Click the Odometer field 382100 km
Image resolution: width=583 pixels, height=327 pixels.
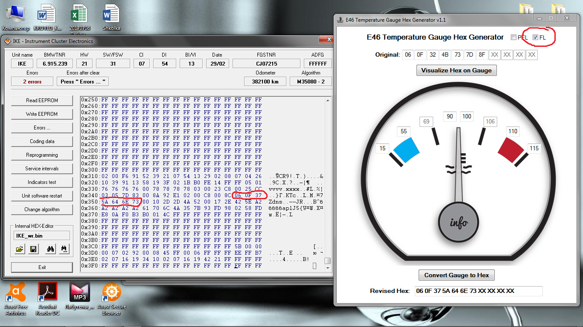tap(265, 81)
